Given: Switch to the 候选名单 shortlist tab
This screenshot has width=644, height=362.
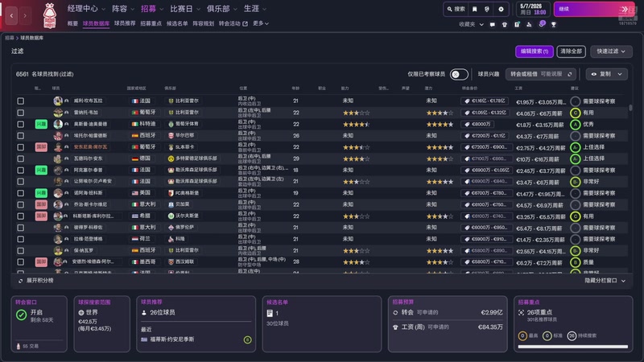Looking at the screenshot, I should pos(177,23).
